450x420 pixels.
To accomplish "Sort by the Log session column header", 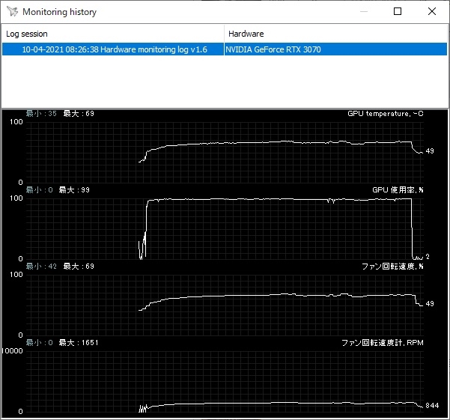I will pos(112,34).
